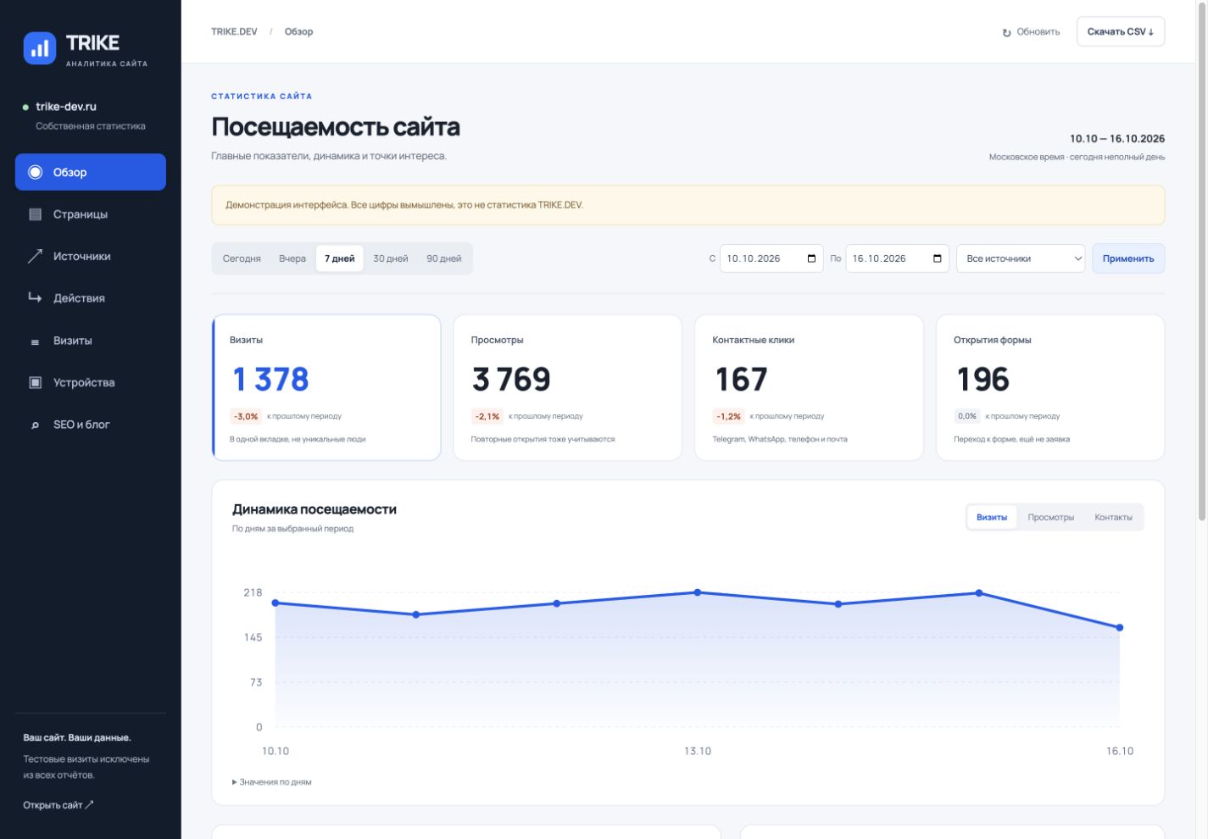Select the Визиты metric card
The image size is (1208, 839).
point(326,388)
